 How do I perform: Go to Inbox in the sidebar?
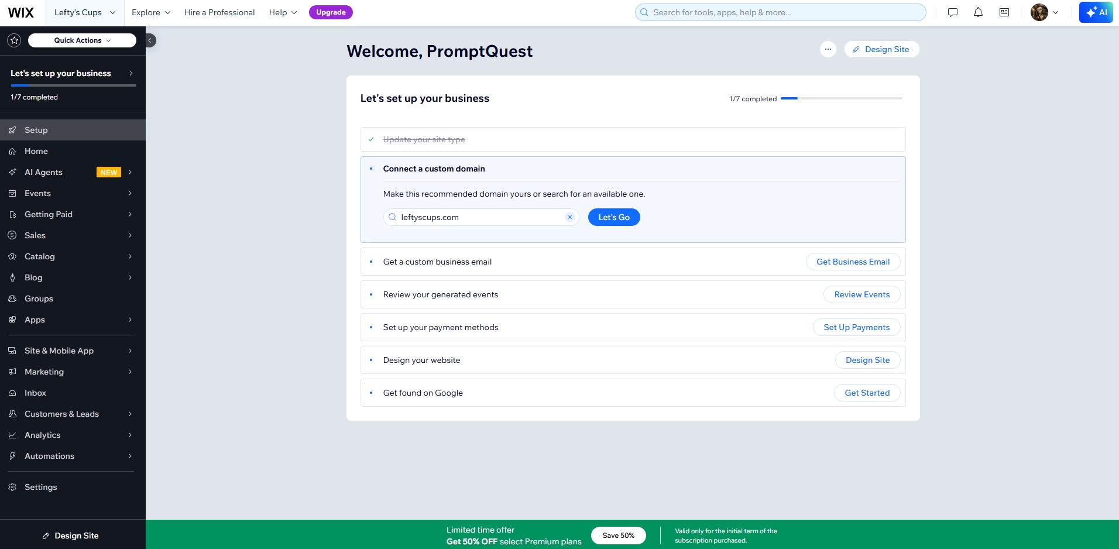(35, 393)
